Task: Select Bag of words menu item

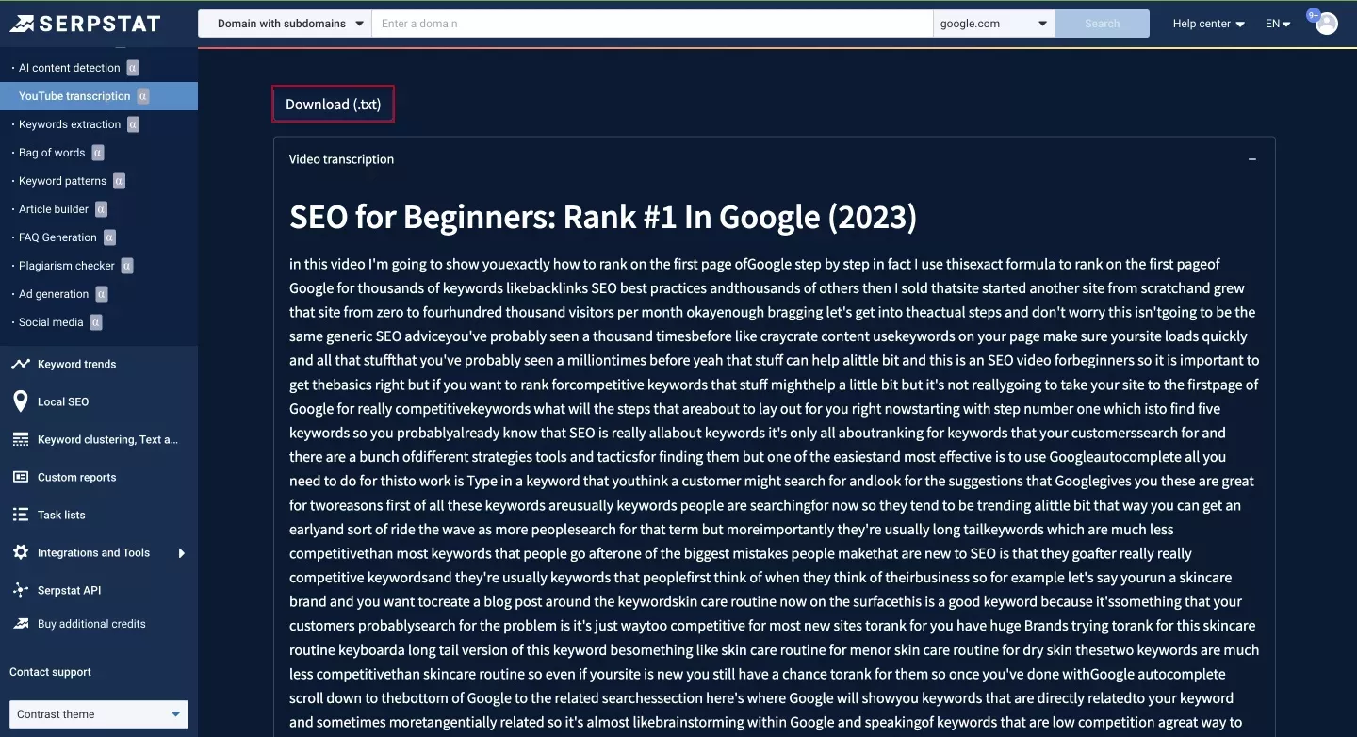Action: (52, 153)
